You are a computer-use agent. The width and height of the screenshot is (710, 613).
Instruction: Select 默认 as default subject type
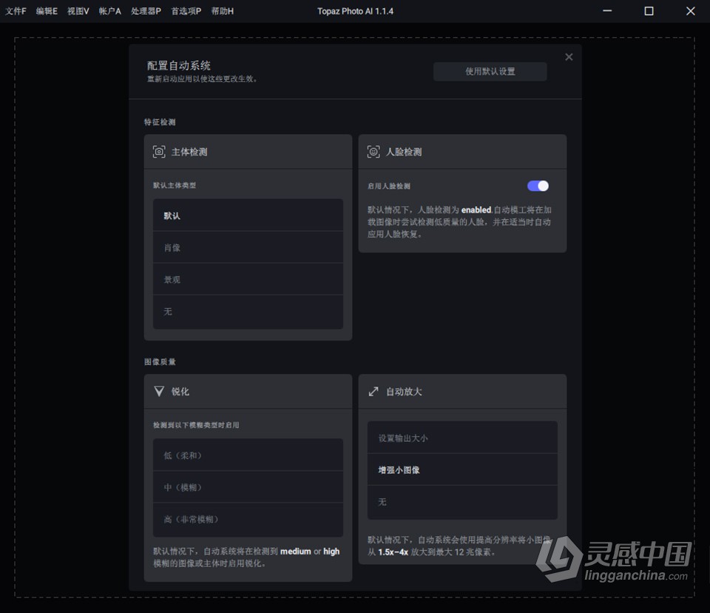(x=248, y=215)
